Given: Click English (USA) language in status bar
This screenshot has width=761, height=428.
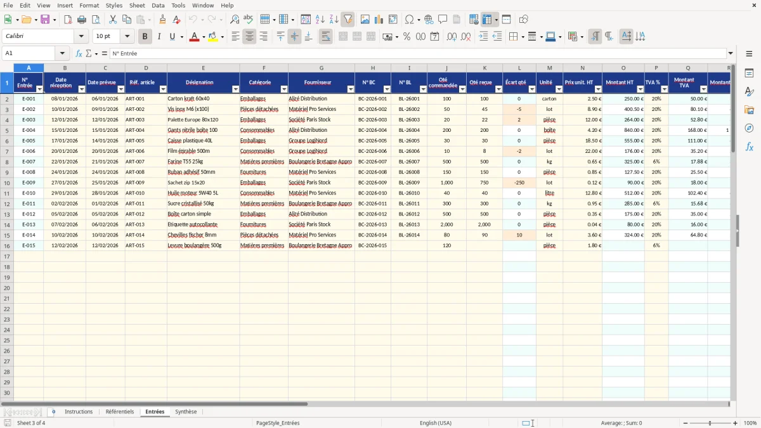Looking at the screenshot, I should tap(436, 423).
